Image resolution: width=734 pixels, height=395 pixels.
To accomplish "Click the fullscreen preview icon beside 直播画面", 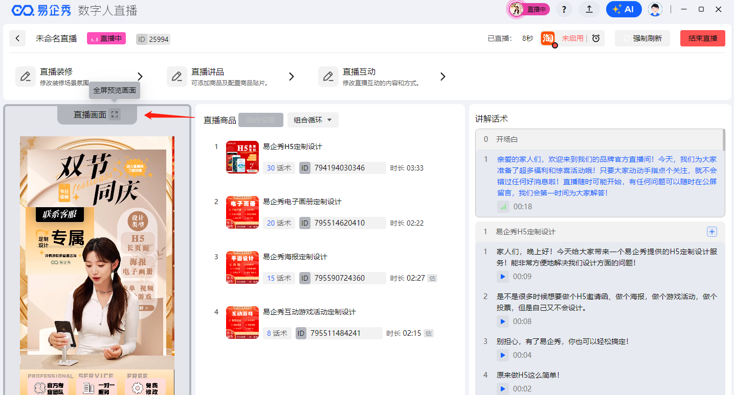I will click(115, 115).
